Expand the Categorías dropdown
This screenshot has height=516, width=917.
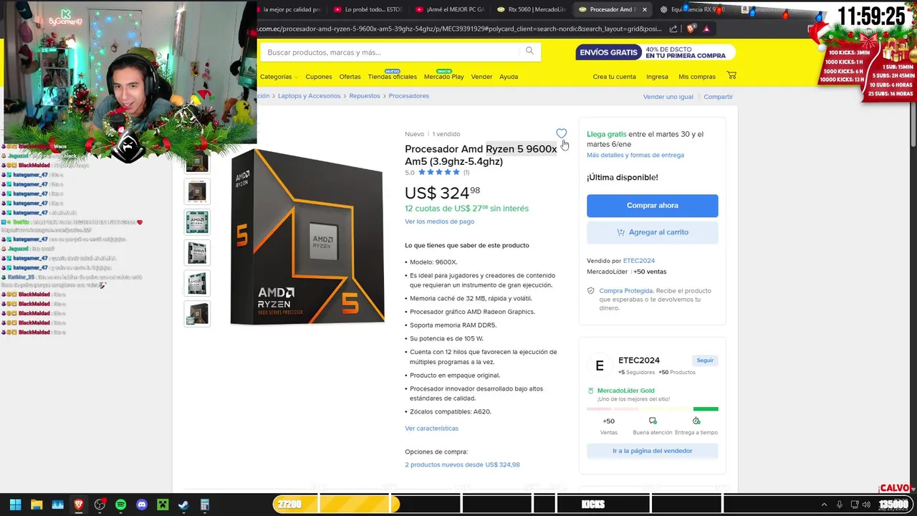(279, 77)
